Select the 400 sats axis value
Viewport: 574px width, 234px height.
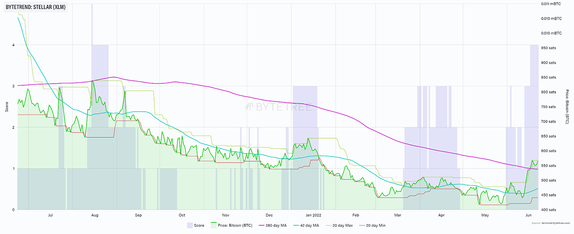549,210
